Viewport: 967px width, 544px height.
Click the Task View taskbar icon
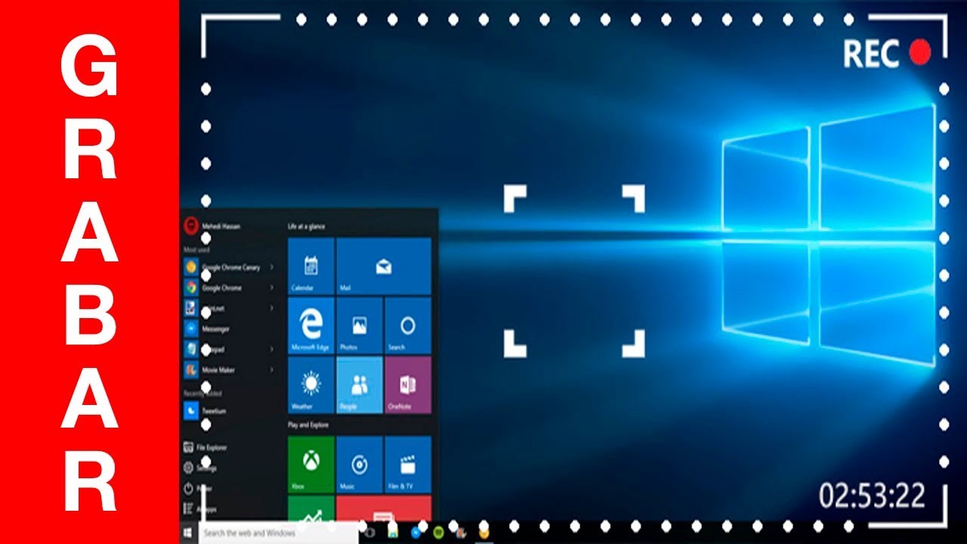tap(369, 533)
